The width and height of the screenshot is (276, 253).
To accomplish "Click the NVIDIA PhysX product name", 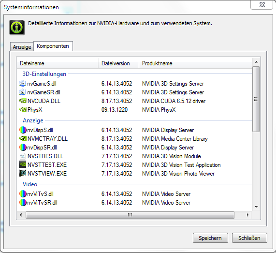I will click(159, 110).
